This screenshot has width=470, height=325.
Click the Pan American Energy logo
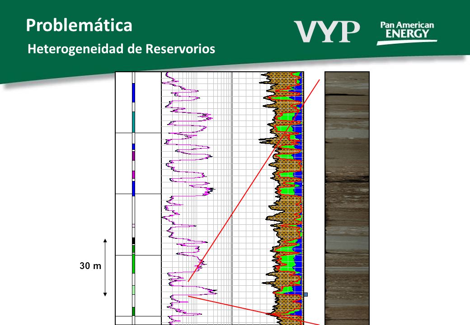(407, 33)
